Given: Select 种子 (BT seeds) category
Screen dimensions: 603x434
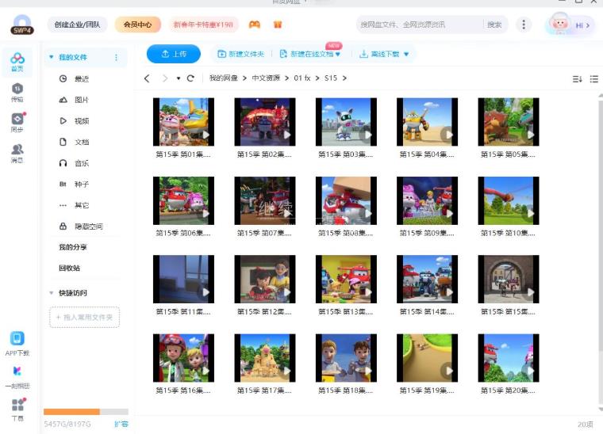Looking at the screenshot, I should point(82,185).
